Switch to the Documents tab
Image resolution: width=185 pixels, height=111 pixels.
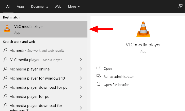(x=40, y=7)
